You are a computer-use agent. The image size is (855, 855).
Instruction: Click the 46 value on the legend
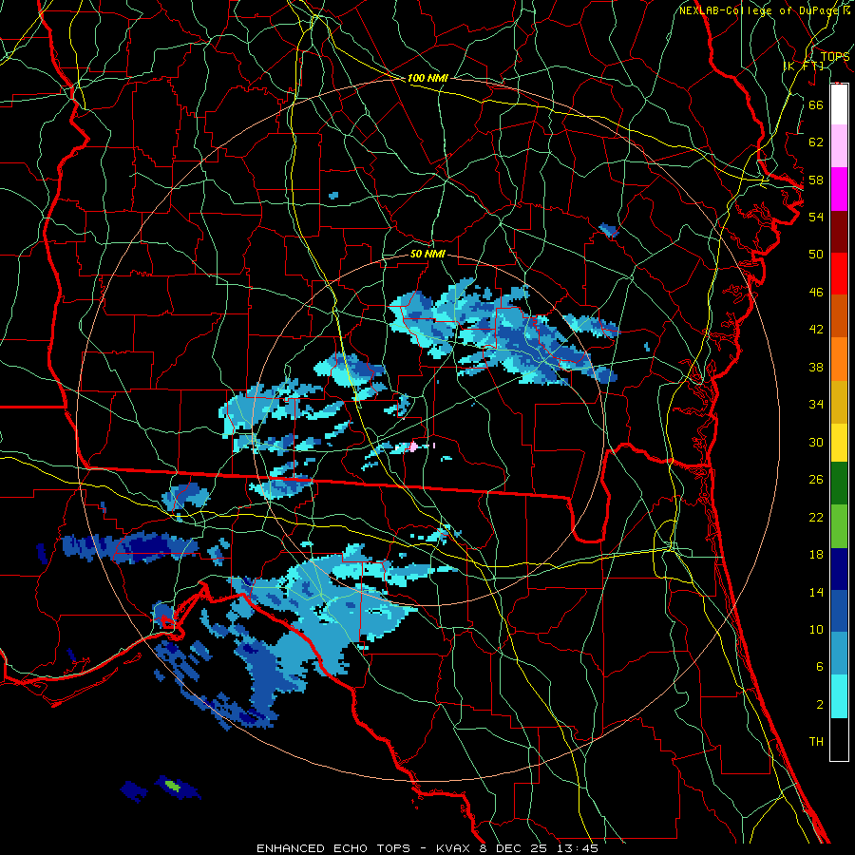click(816, 293)
